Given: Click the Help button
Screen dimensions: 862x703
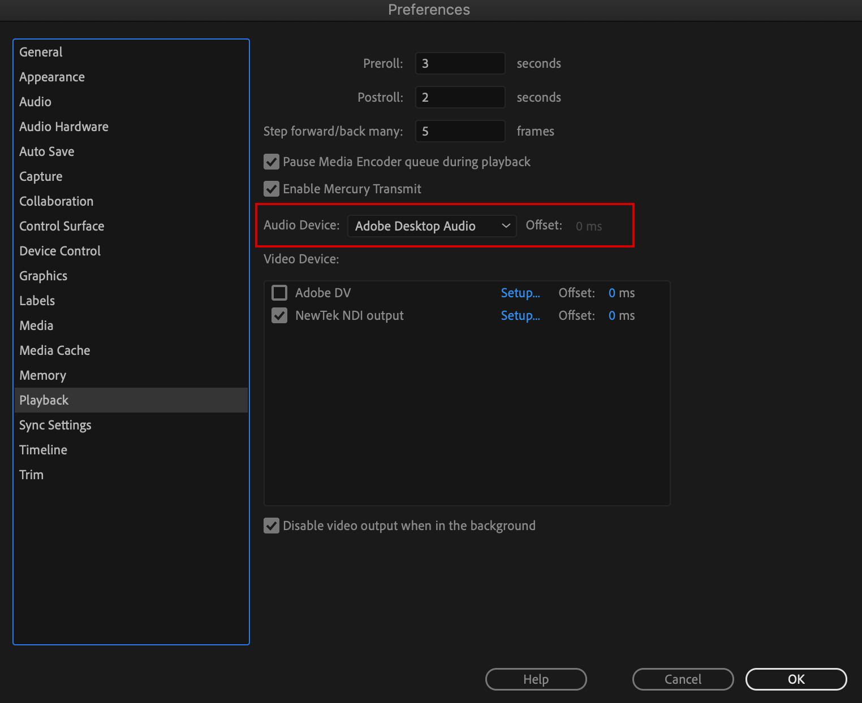Looking at the screenshot, I should point(535,679).
